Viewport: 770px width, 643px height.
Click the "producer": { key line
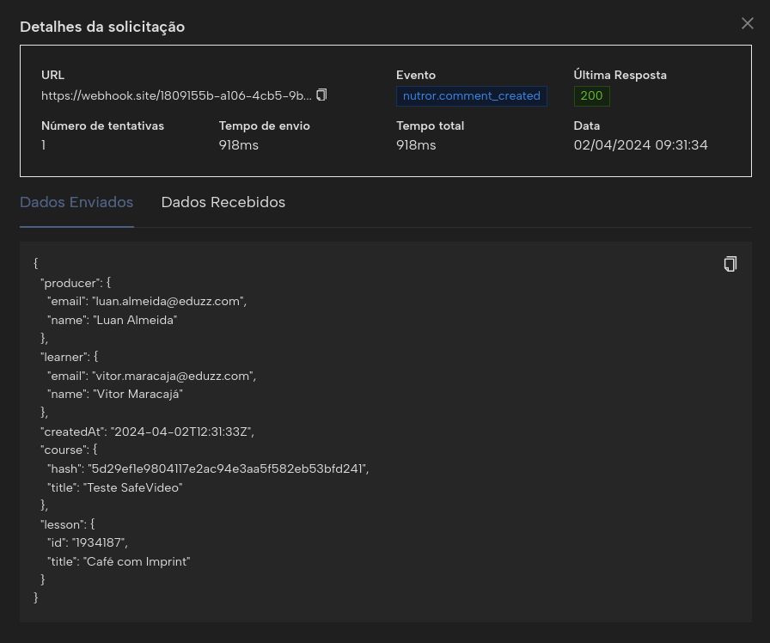pos(76,283)
